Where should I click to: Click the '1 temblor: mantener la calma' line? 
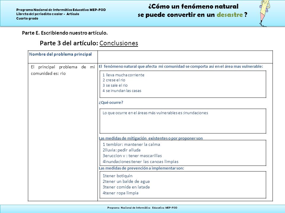[x=131, y=144]
